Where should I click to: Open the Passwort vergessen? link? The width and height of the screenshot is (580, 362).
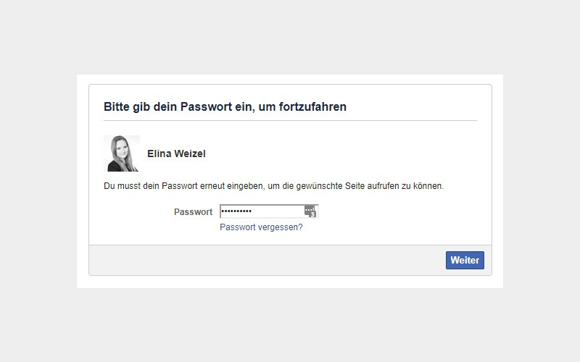click(261, 227)
